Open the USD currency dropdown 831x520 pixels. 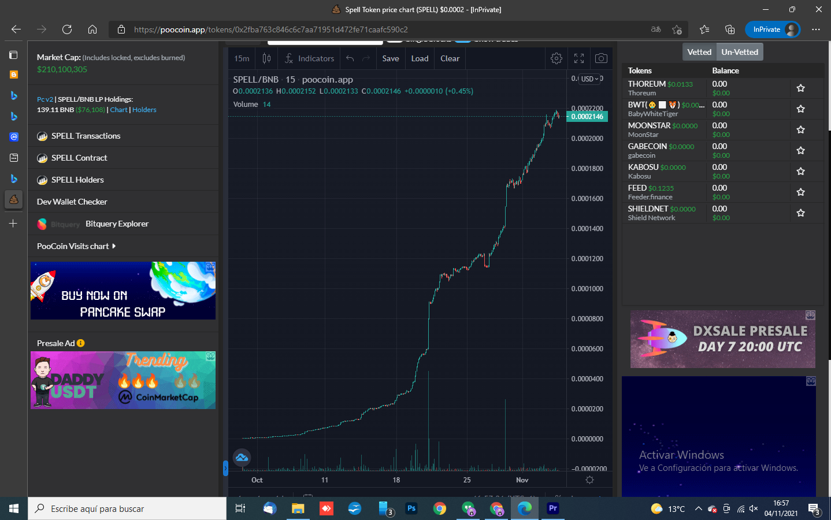click(x=589, y=79)
